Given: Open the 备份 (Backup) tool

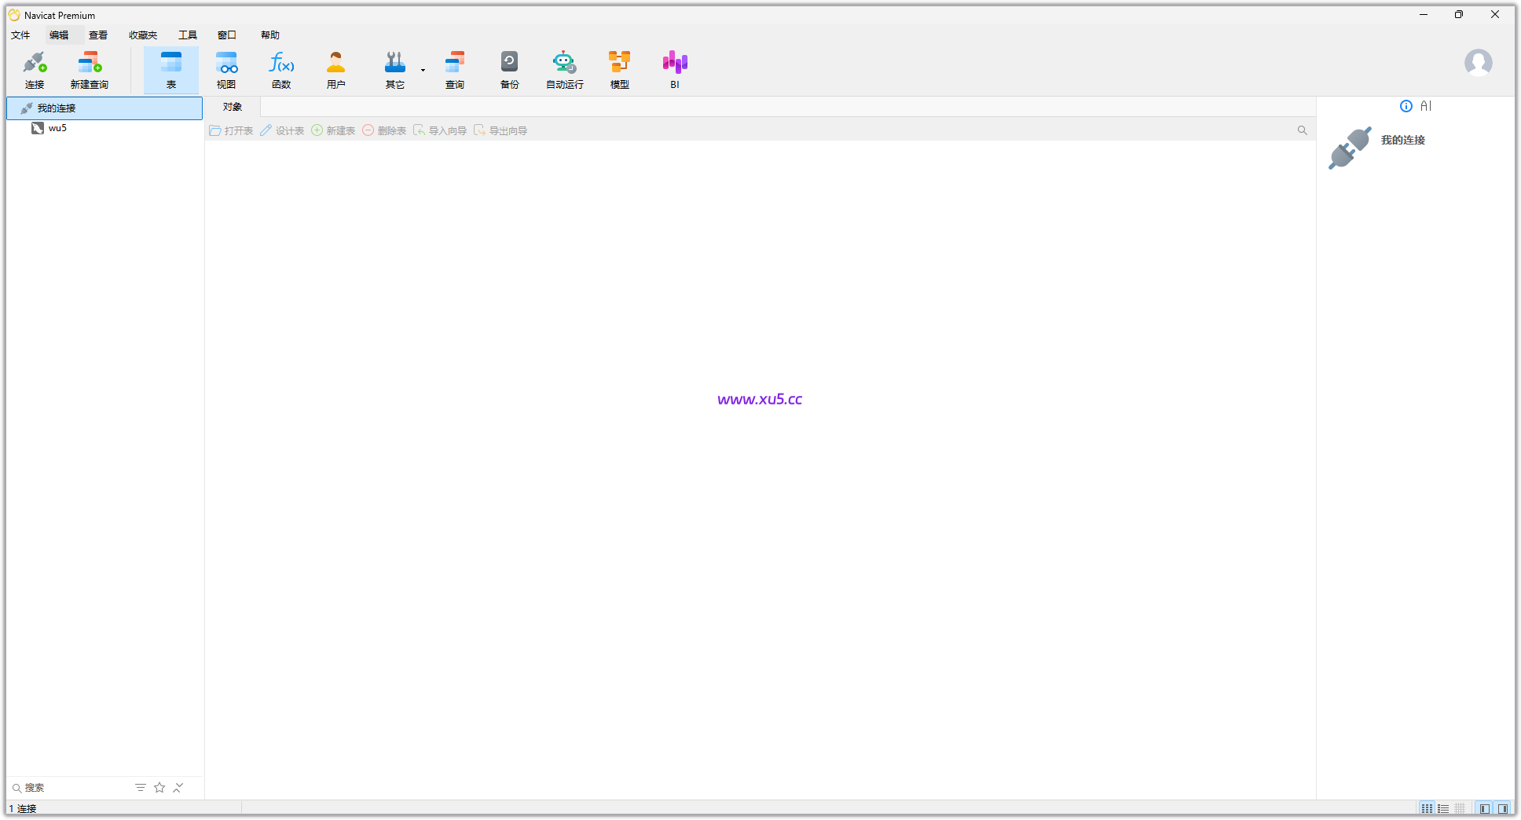Looking at the screenshot, I should pos(509,70).
